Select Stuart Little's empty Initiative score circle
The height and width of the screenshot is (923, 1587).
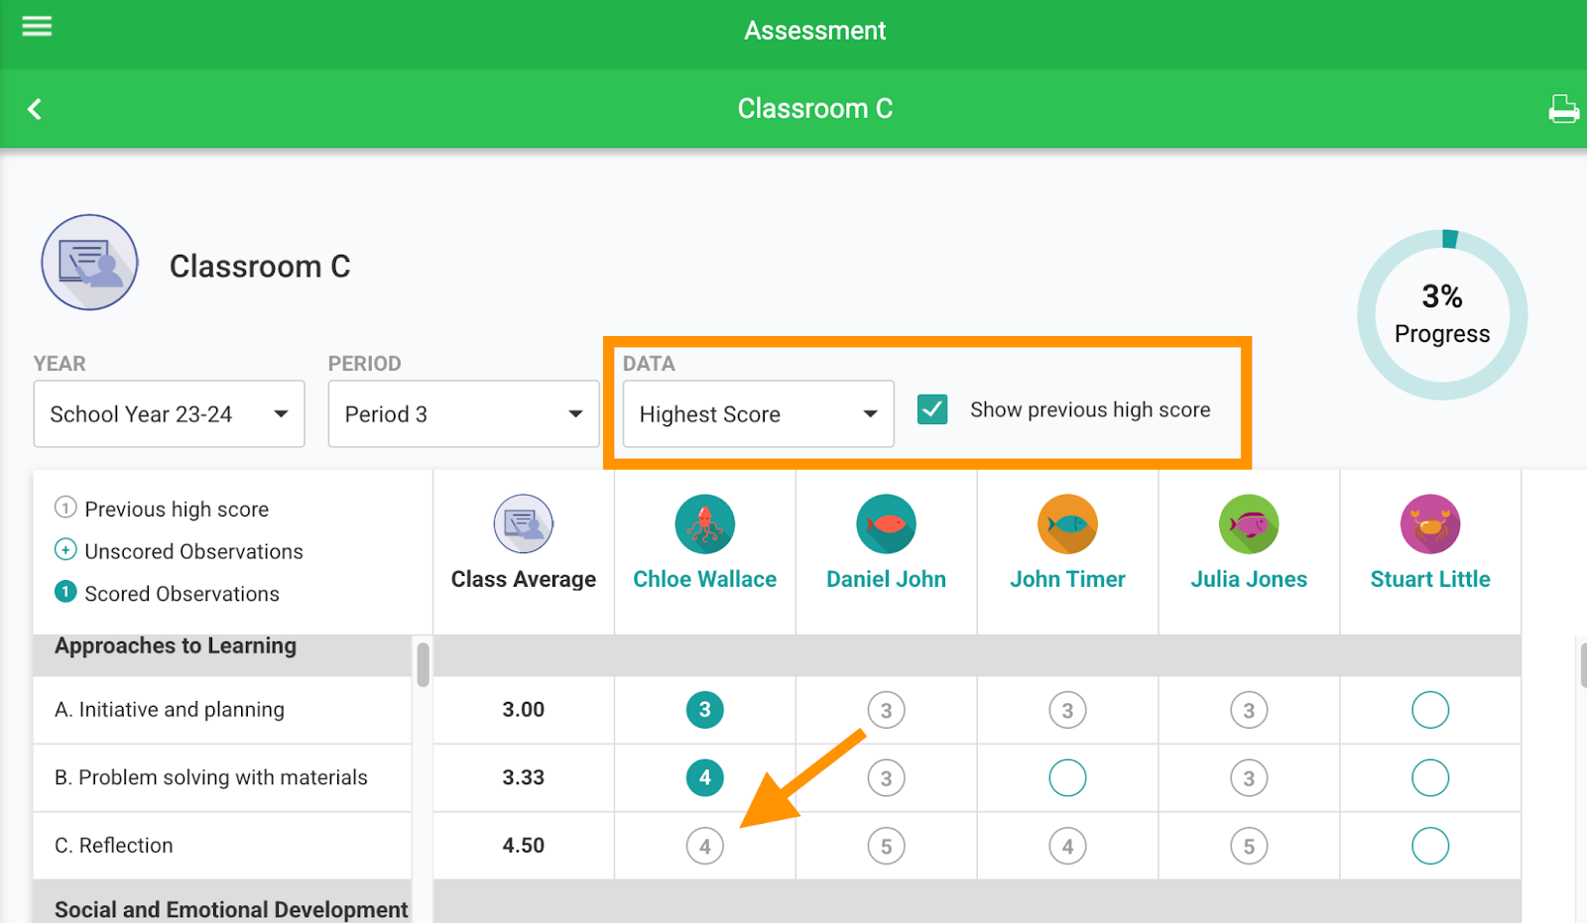1430,710
